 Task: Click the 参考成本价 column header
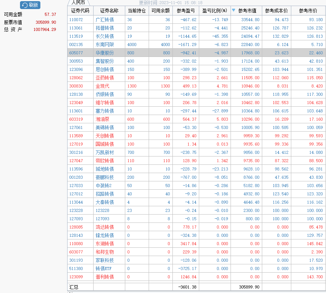[276, 11]
